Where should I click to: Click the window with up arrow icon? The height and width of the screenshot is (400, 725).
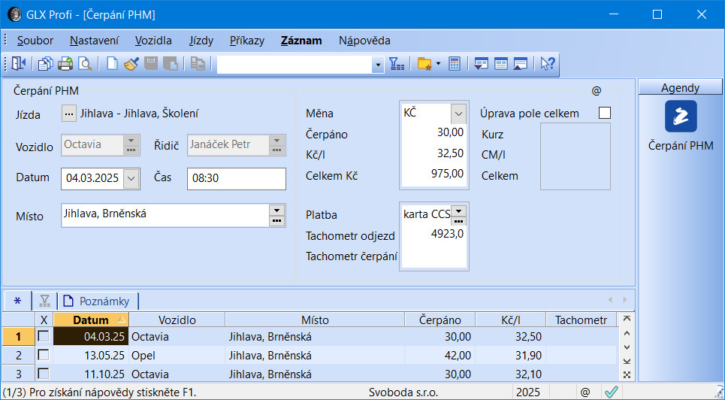point(520,64)
